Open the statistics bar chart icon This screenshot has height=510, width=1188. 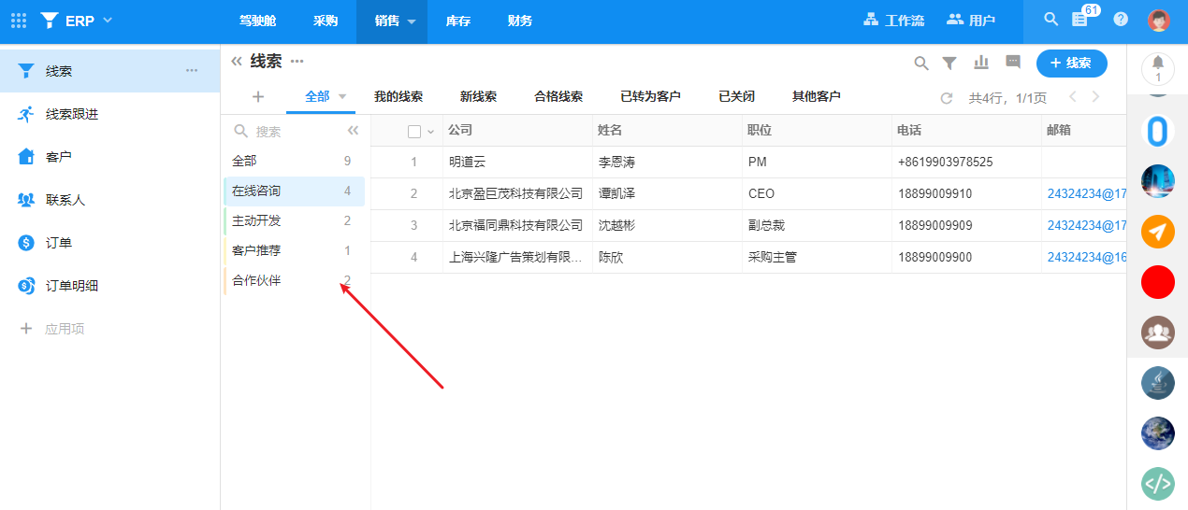tap(981, 63)
